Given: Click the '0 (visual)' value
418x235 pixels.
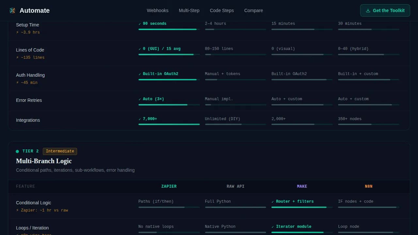Looking at the screenshot, I should click(283, 49).
